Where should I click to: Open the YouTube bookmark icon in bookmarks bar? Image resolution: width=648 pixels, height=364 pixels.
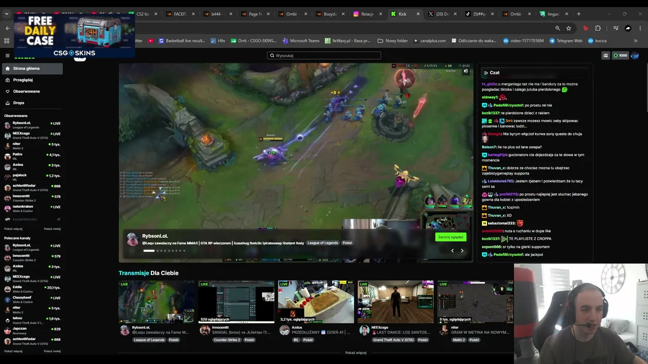click(x=150, y=40)
